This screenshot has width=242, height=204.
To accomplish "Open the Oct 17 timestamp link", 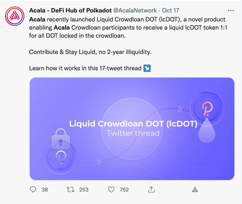I will click(170, 10).
